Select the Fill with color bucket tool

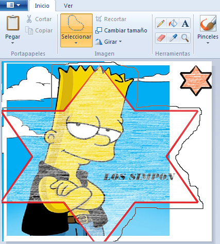click(173, 23)
